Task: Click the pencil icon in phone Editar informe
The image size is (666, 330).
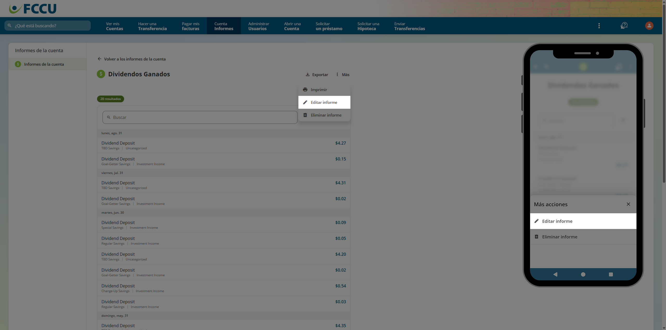Action: [x=536, y=221]
